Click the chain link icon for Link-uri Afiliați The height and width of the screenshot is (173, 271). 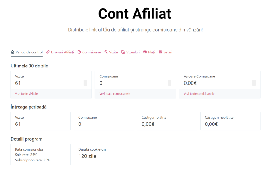[48, 52]
